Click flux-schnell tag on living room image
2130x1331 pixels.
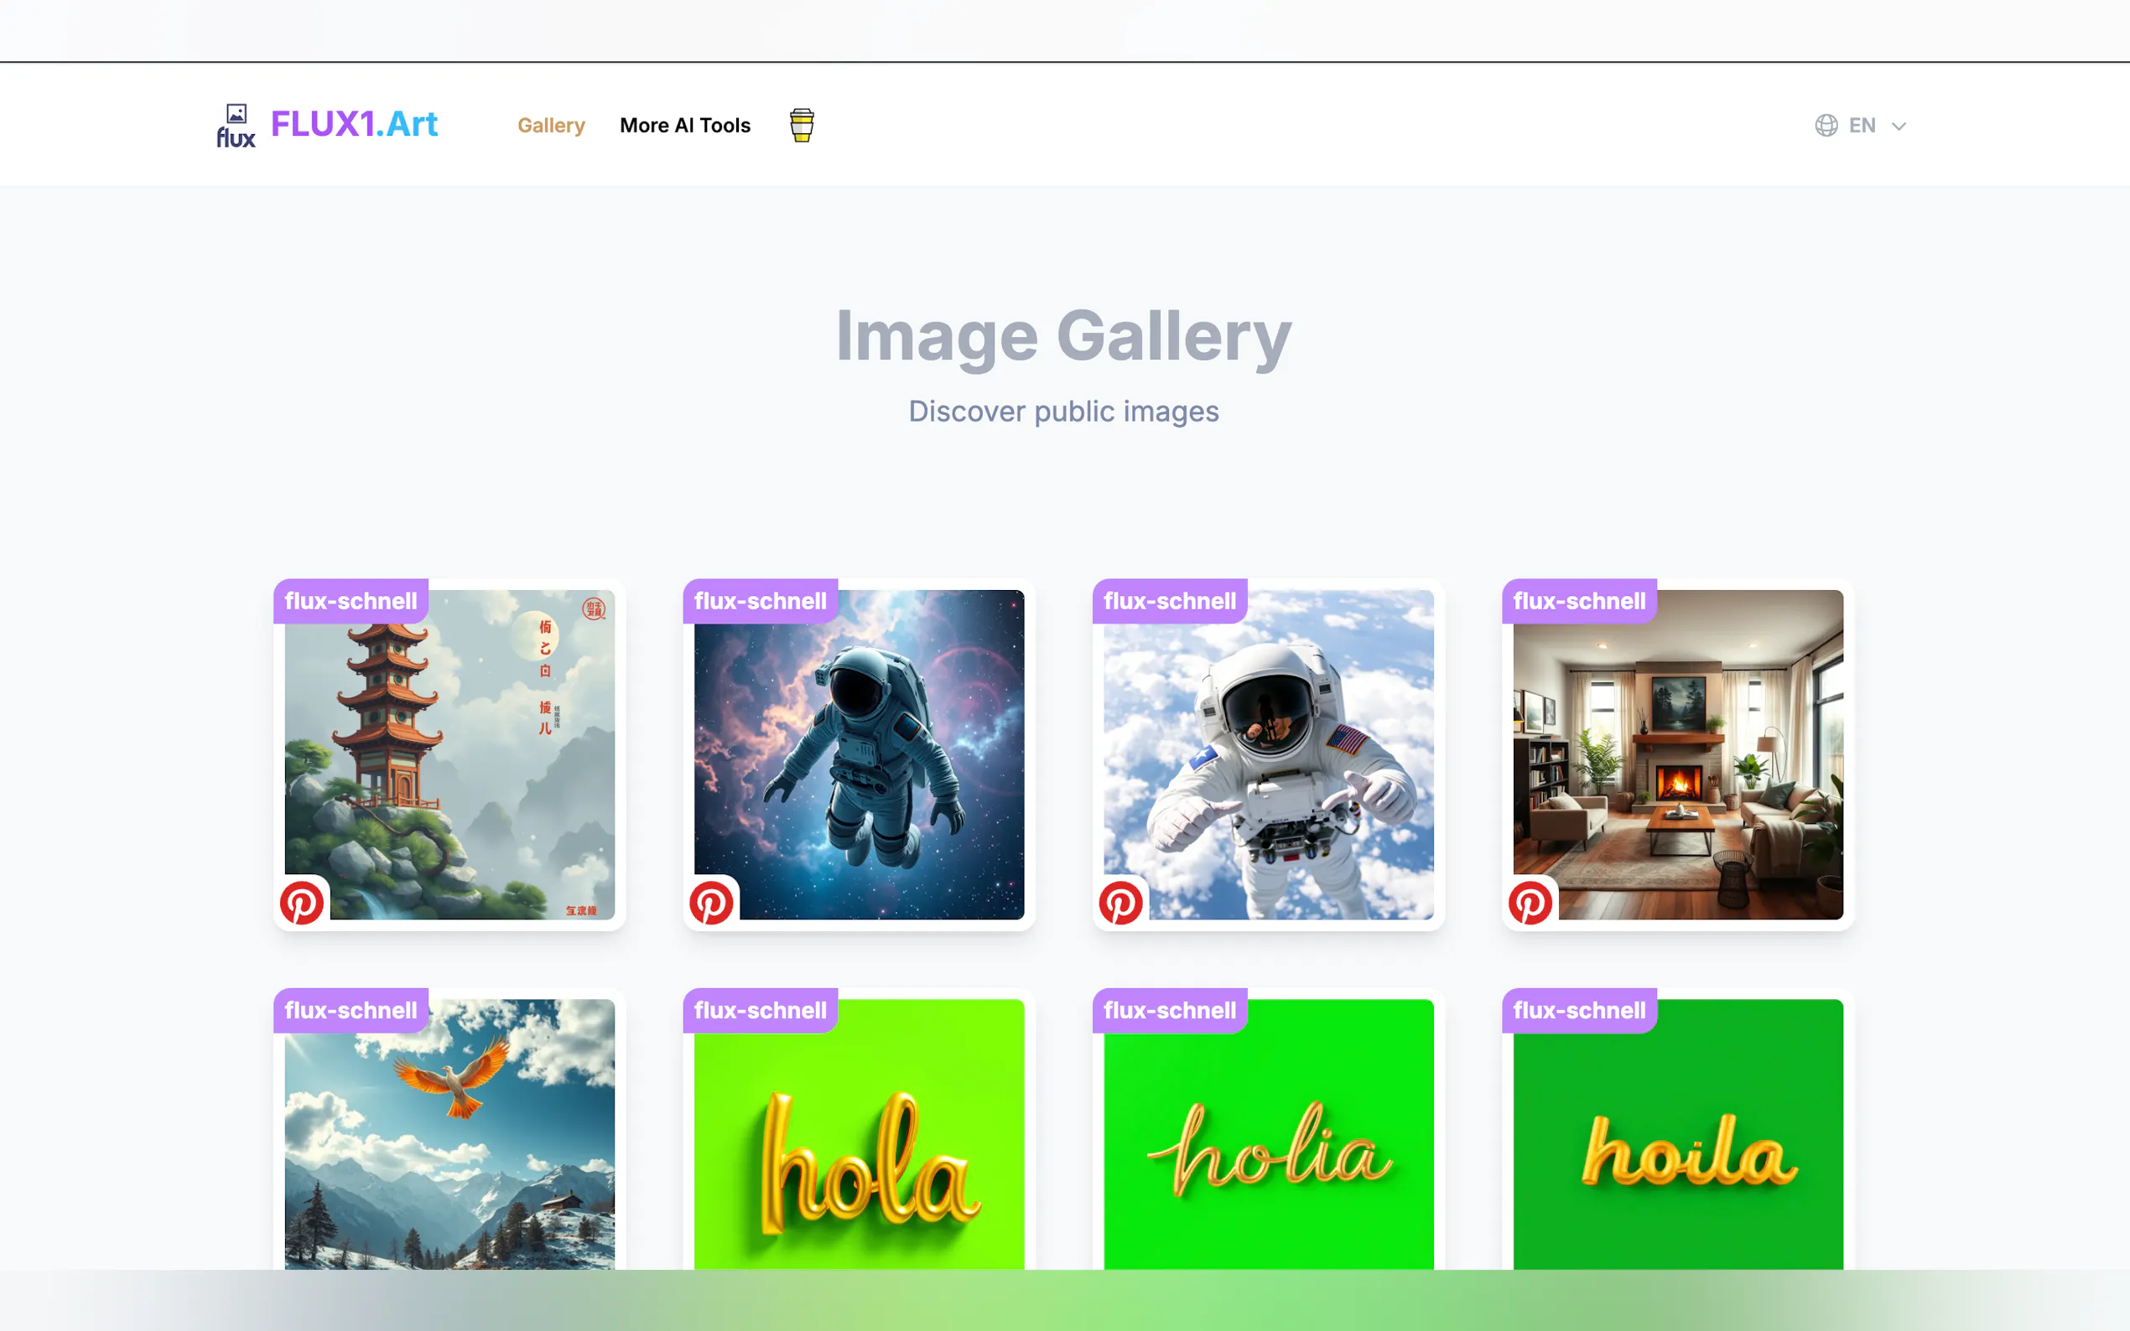pyautogui.click(x=1579, y=601)
